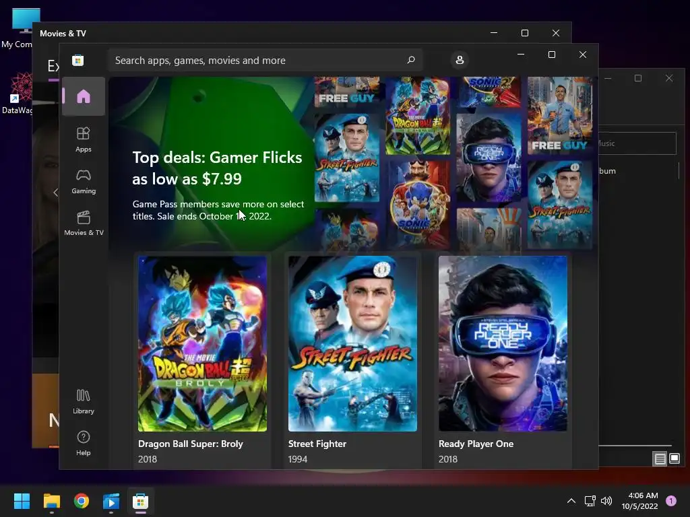Click the Ready Player One title text

click(476, 444)
